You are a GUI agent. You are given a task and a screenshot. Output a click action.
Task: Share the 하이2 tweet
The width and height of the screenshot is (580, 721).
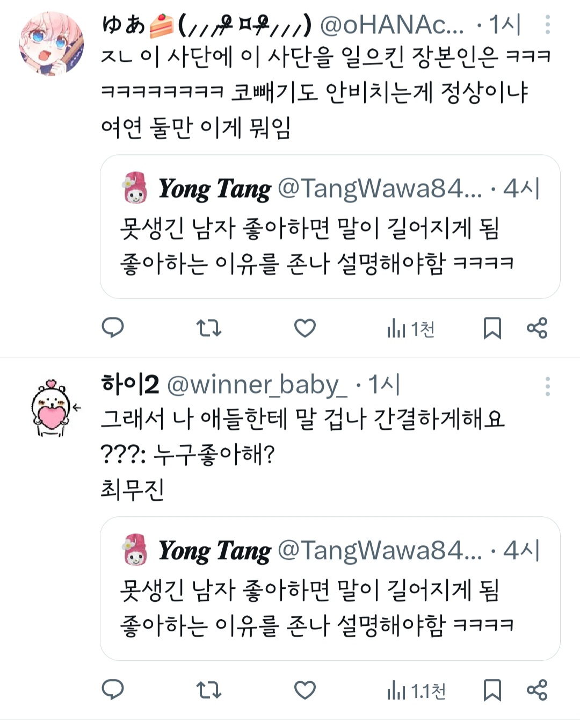click(536, 690)
